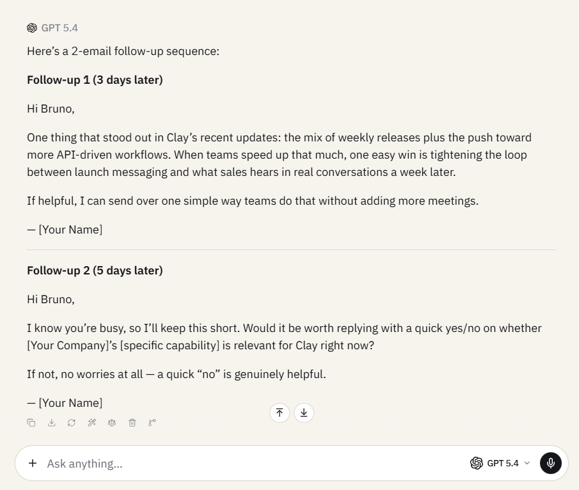Open model comparison via the scales icon
Viewport: 579px width, 490px height.
coord(112,422)
